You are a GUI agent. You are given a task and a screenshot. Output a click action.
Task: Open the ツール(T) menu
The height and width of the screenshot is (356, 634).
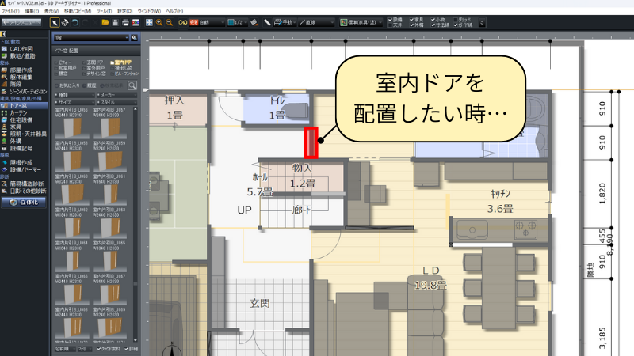pyautogui.click(x=104, y=11)
